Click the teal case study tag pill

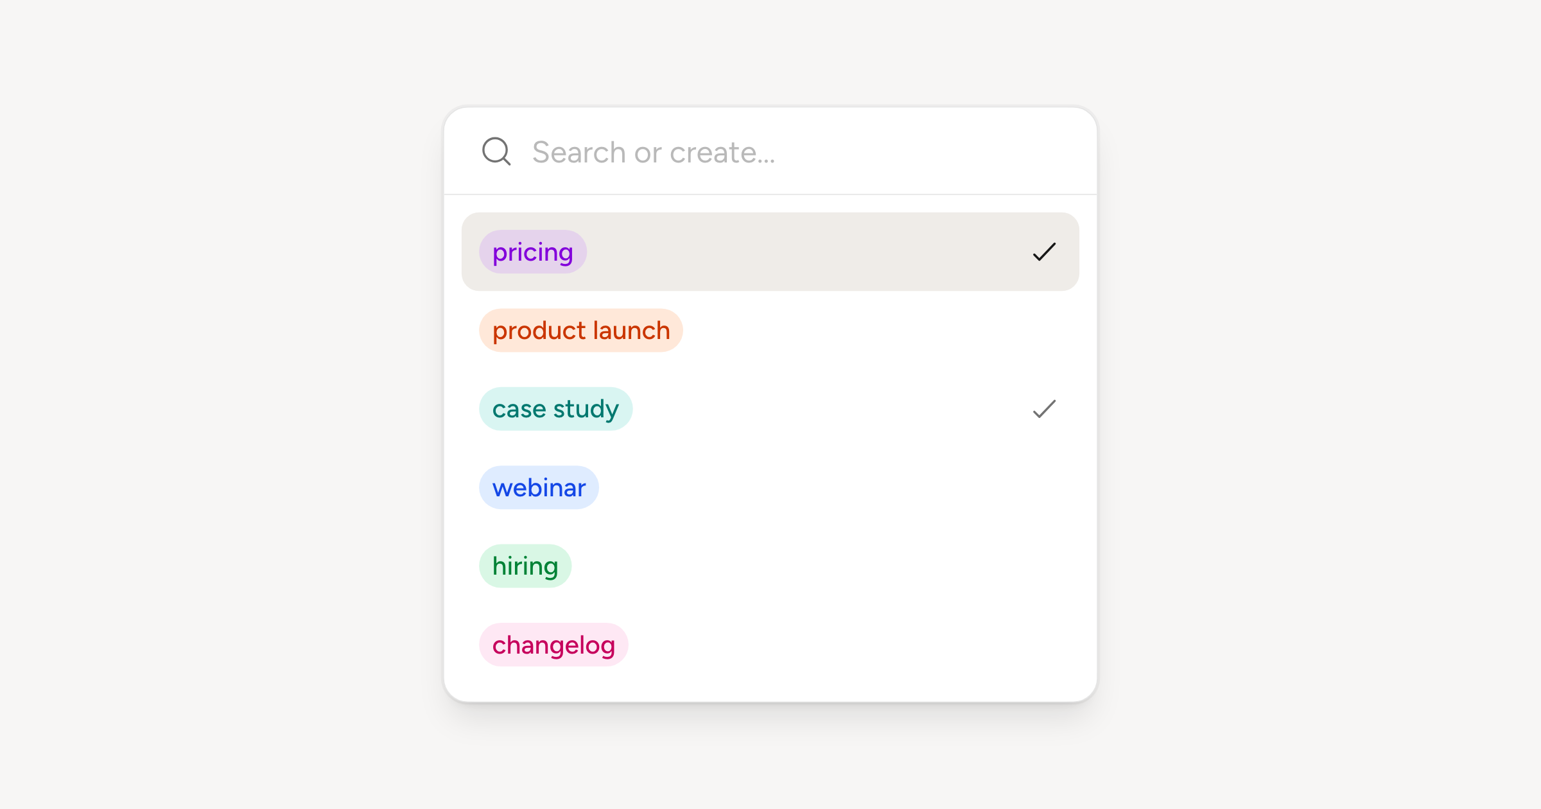pyautogui.click(x=556, y=409)
